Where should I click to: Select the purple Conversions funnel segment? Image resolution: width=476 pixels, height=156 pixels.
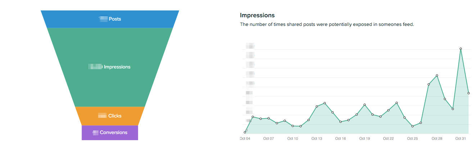click(x=110, y=133)
